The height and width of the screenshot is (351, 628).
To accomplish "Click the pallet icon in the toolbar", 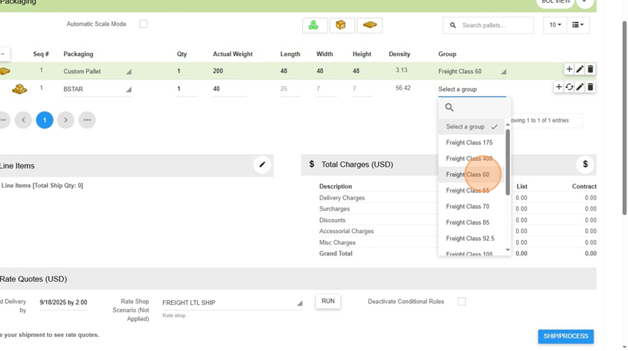I will (x=370, y=25).
